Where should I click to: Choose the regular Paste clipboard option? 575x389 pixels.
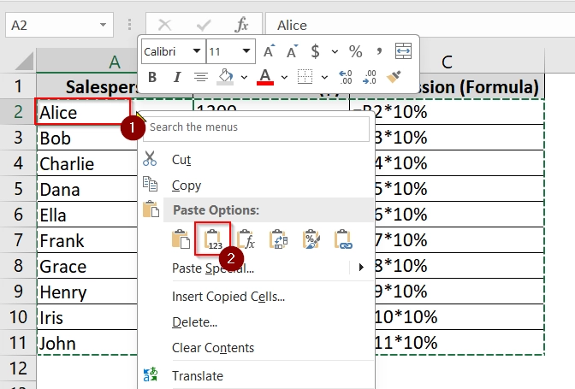coord(181,239)
